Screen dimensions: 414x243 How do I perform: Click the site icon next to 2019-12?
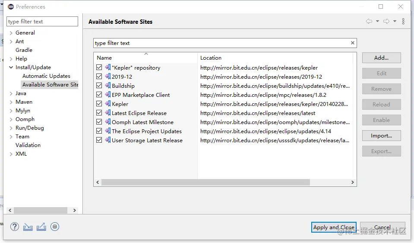click(108, 77)
